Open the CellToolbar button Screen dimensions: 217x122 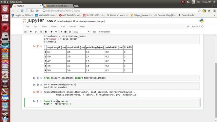104,32
